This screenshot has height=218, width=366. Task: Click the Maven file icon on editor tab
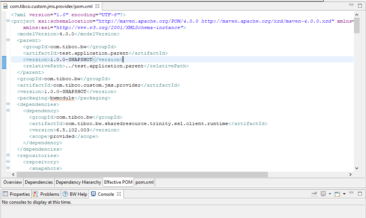[5, 6]
